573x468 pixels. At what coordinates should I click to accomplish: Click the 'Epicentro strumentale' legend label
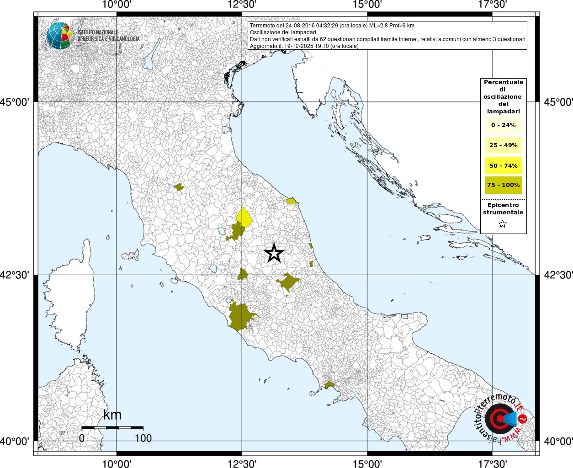click(503, 208)
